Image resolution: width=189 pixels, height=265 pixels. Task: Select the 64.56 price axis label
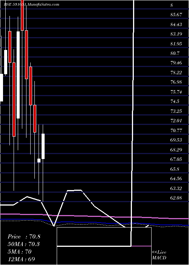point(176,178)
